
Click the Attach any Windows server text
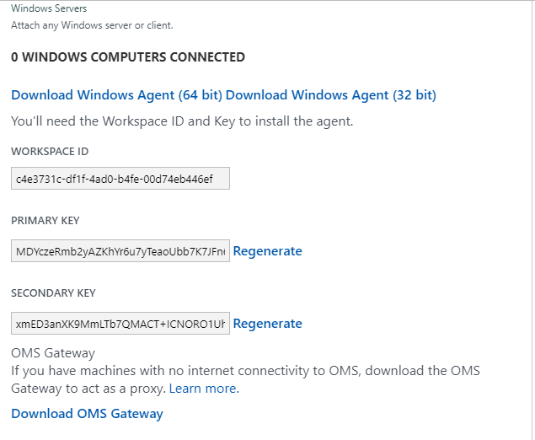coord(92,25)
